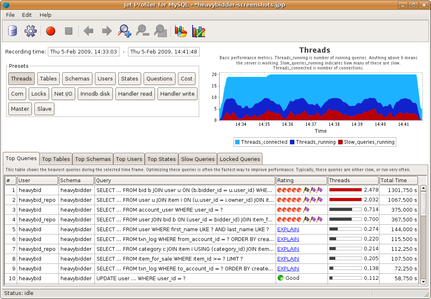Click scrollbar down arrow in query table
The height and width of the screenshot is (299, 431).
(x=423, y=281)
